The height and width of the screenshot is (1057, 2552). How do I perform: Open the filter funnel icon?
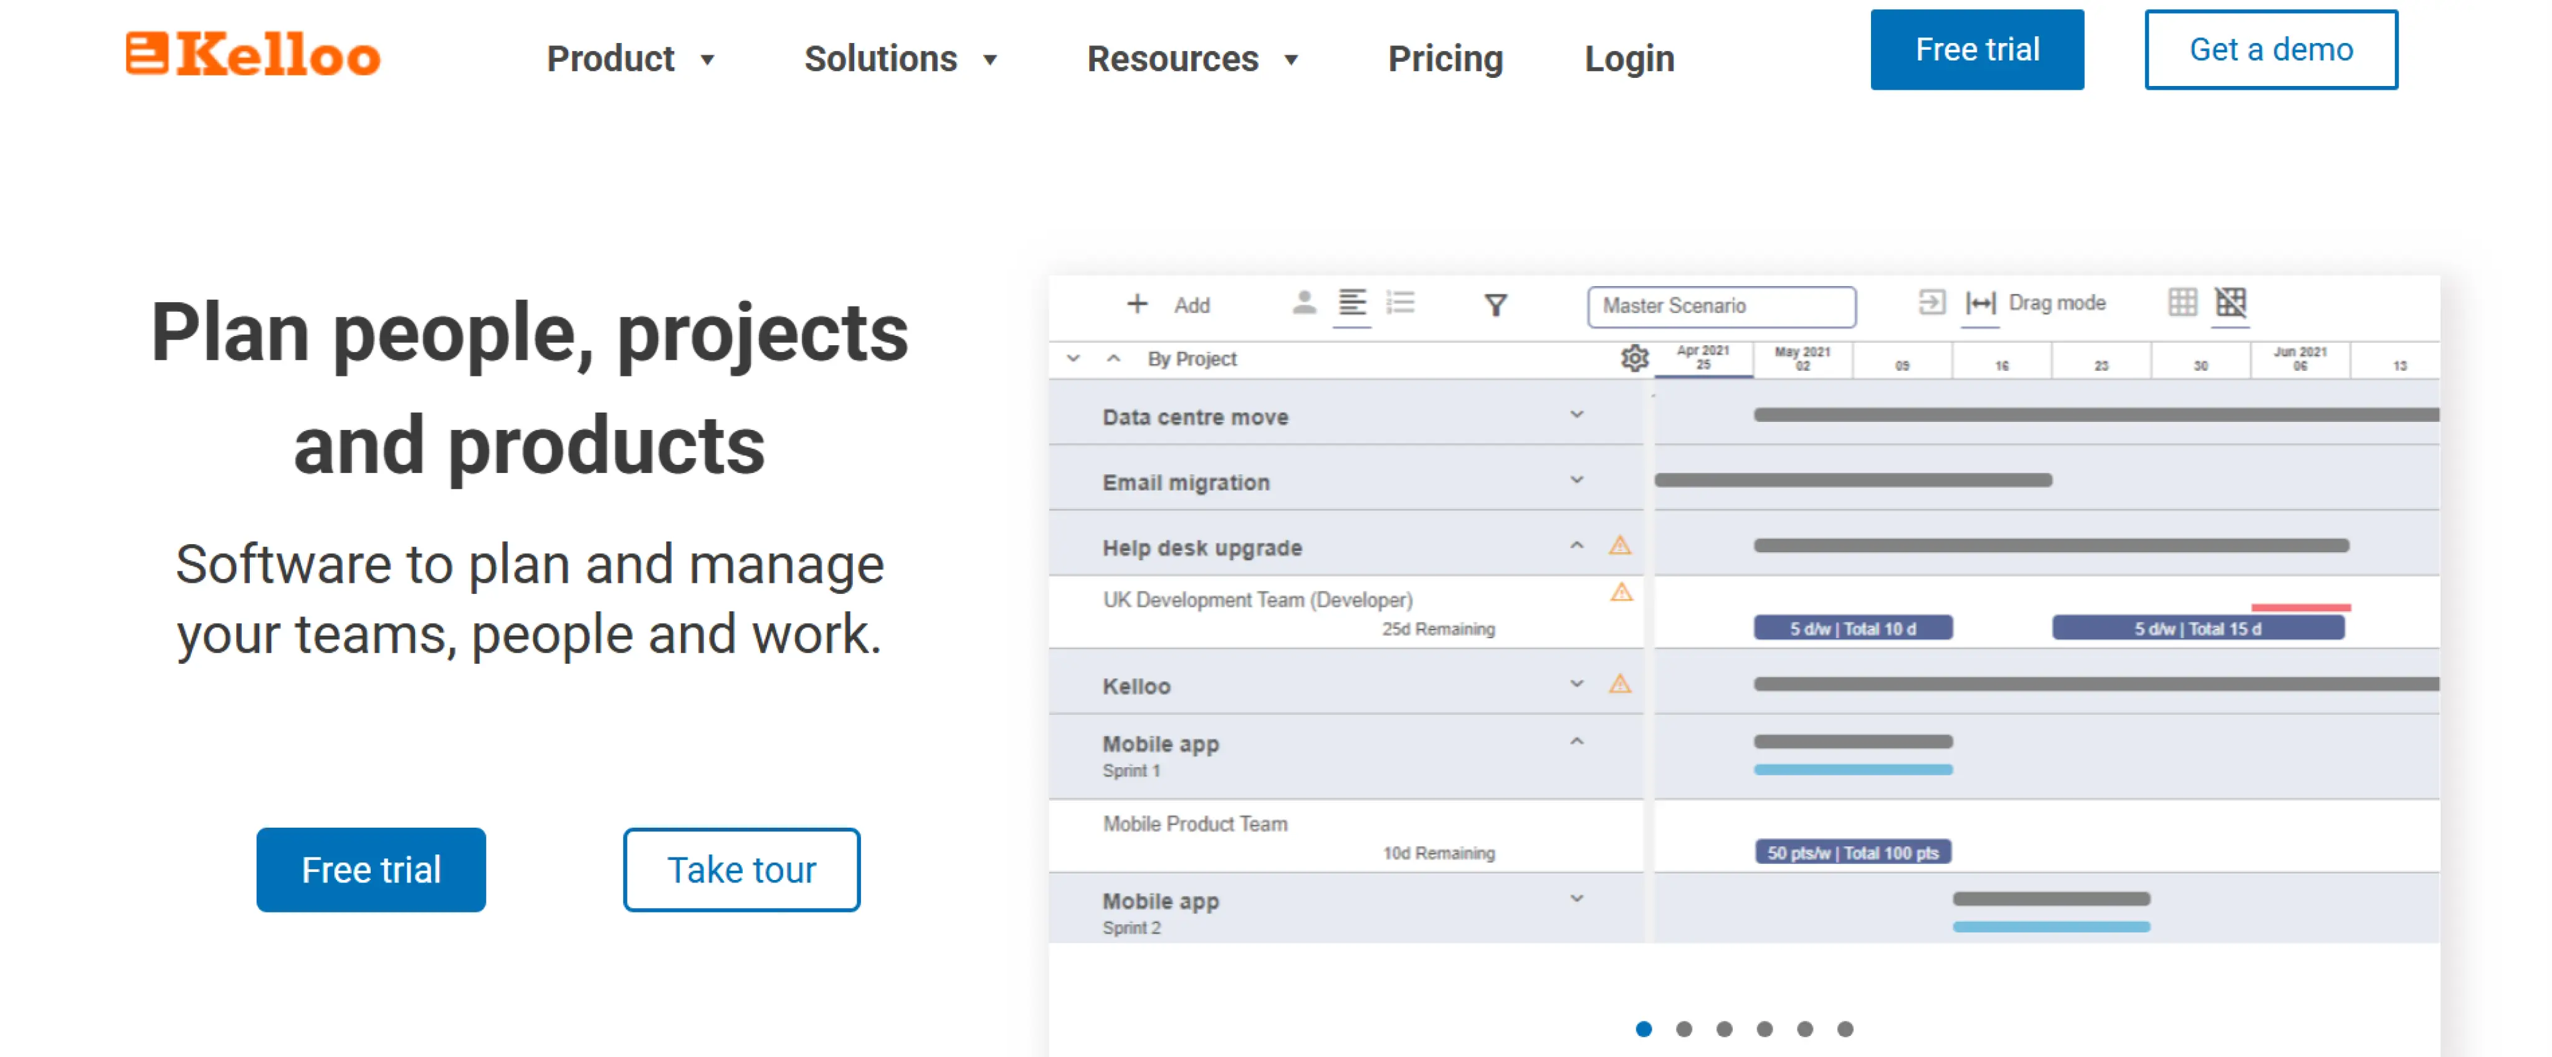pos(1495,305)
